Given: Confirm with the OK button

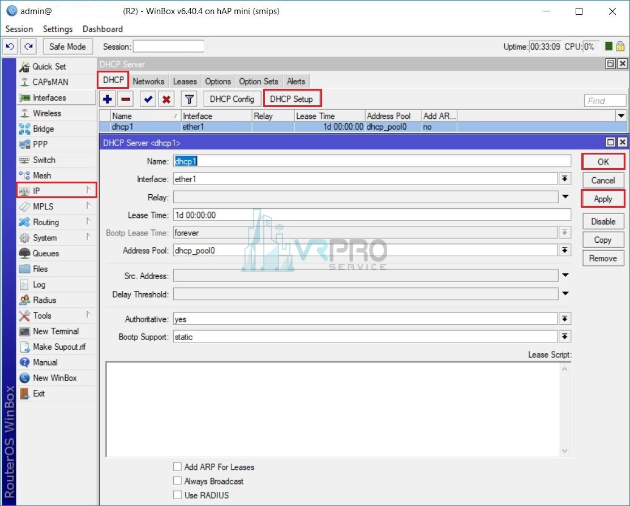Looking at the screenshot, I should [x=603, y=162].
